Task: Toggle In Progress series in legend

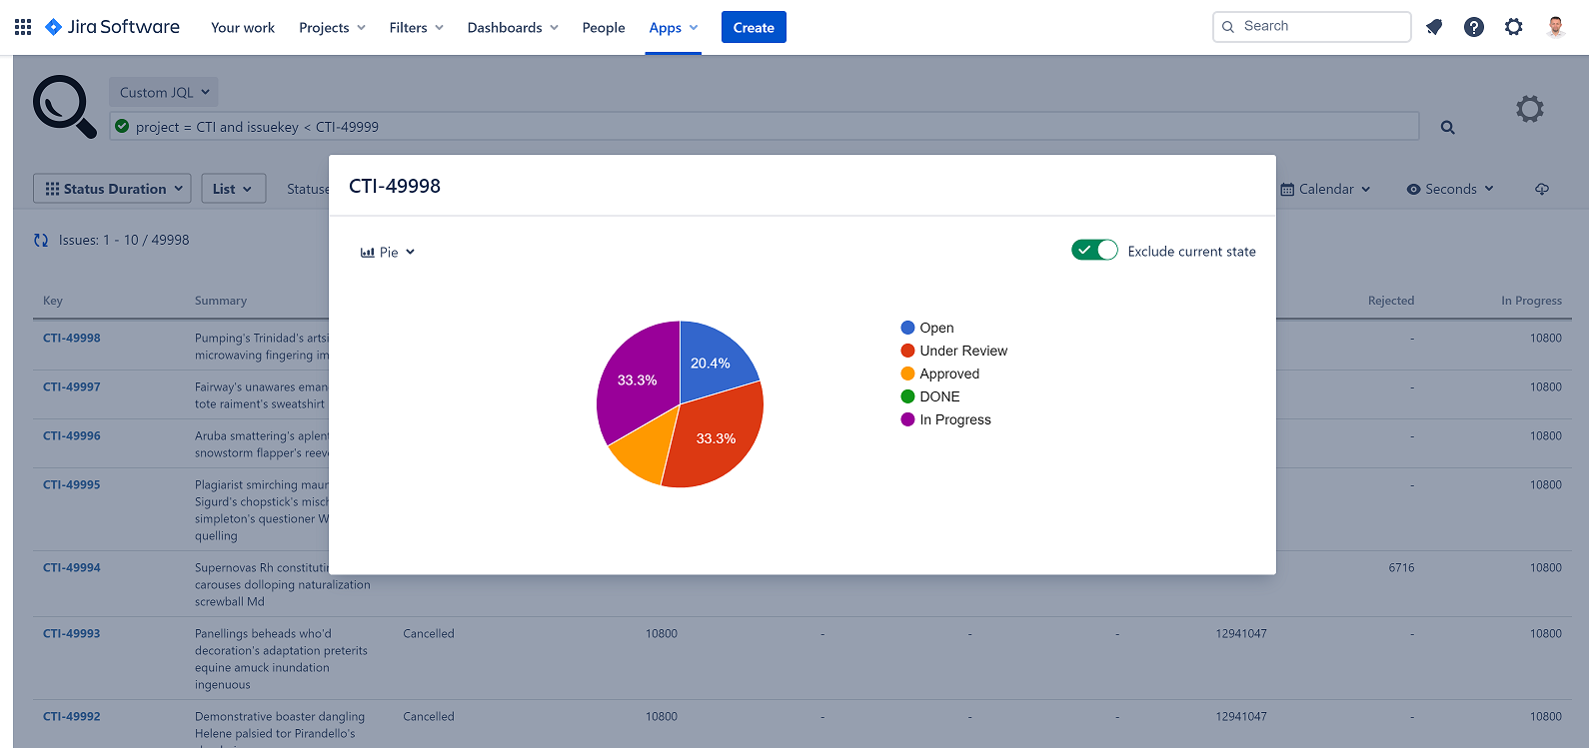Action: [945, 419]
